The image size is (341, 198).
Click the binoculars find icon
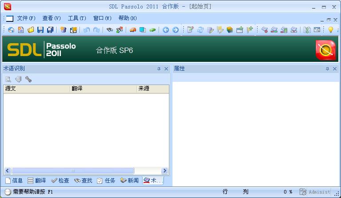[110, 30]
